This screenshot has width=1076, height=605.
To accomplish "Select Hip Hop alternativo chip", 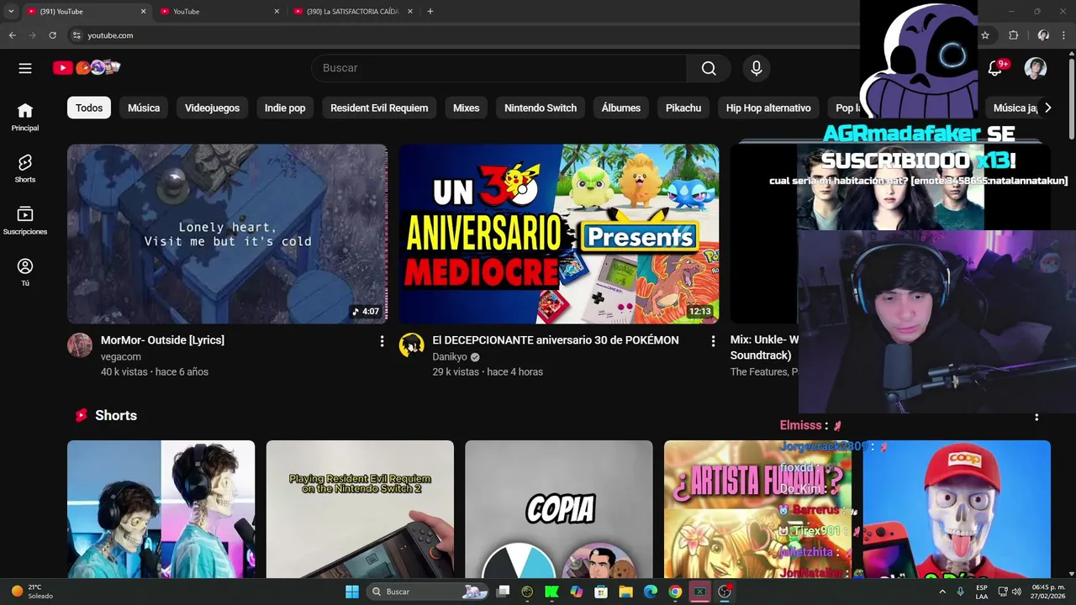I will [768, 108].
